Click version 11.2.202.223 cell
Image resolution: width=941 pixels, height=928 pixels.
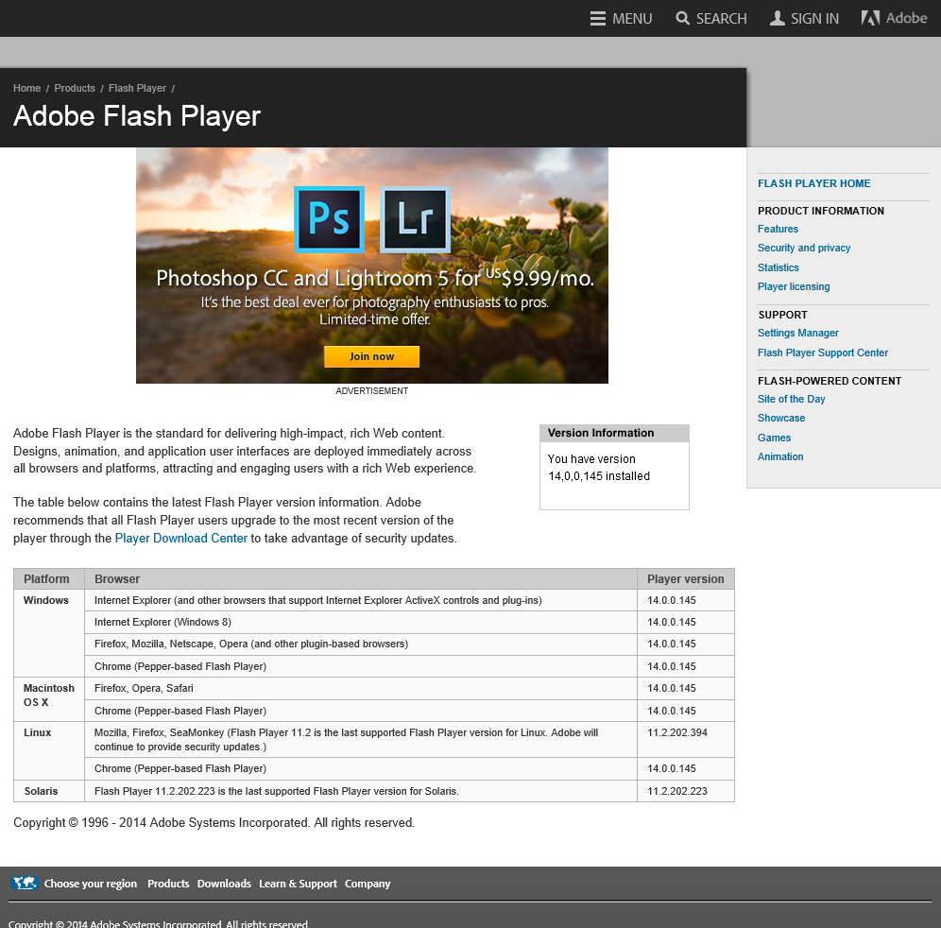click(685, 791)
